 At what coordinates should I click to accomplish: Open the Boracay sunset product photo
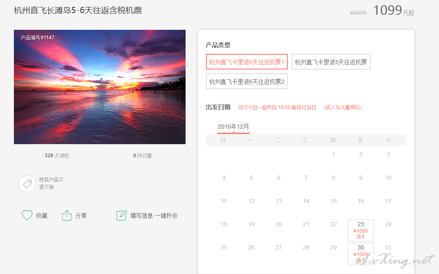tap(100, 87)
